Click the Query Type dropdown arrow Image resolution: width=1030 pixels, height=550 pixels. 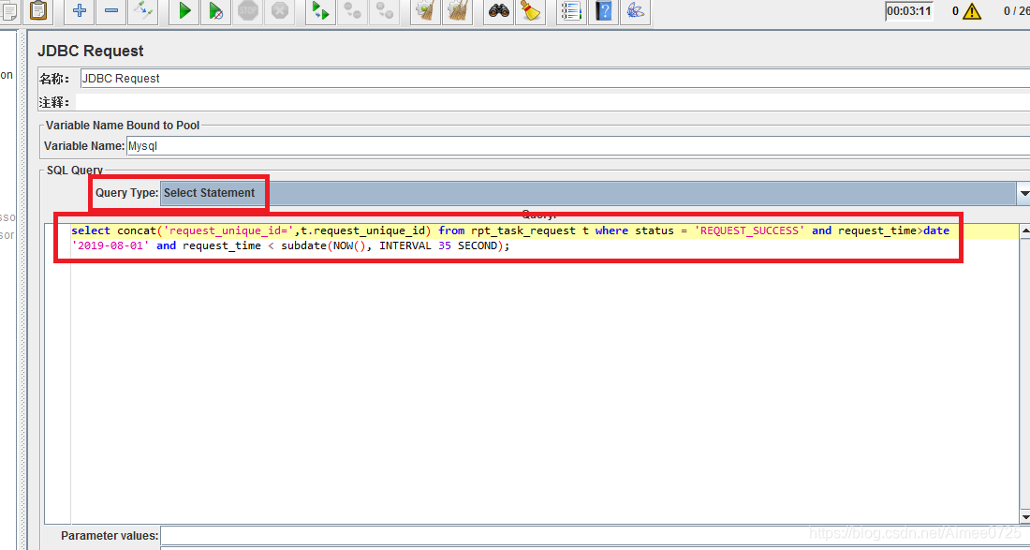1024,193
